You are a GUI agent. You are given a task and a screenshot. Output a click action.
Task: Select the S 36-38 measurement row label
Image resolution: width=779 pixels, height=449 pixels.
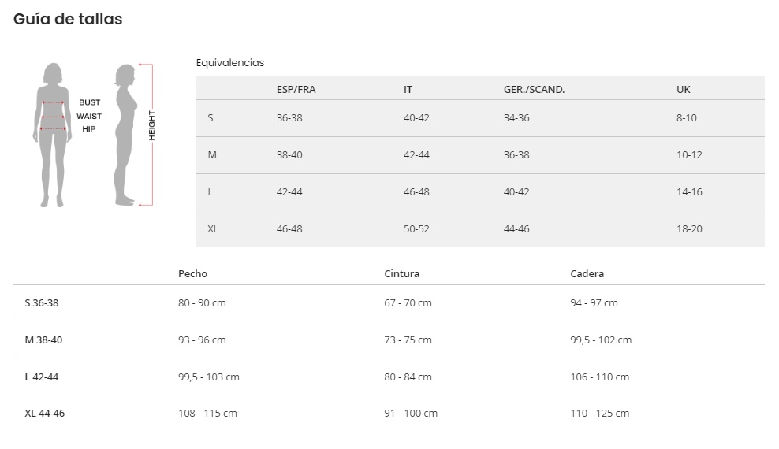tap(41, 303)
